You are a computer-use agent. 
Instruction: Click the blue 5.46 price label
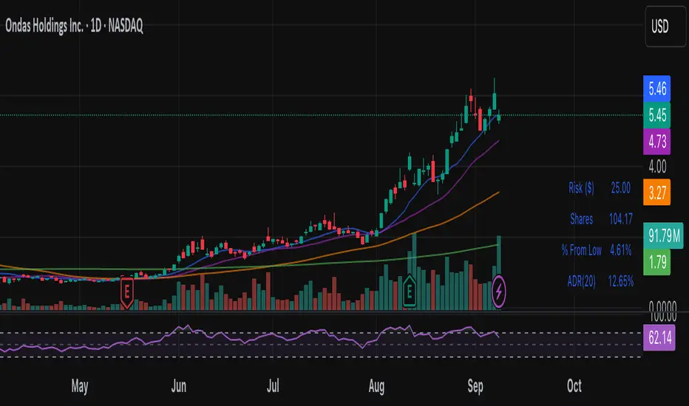(x=657, y=89)
